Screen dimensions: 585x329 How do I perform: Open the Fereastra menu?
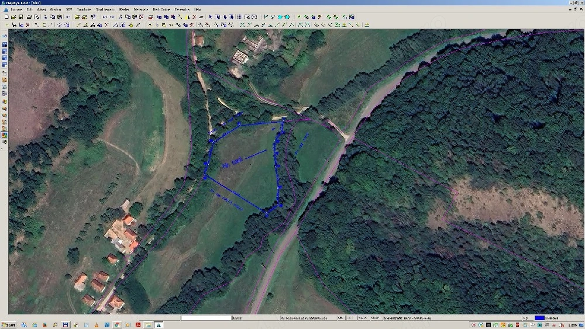pyautogui.click(x=182, y=10)
